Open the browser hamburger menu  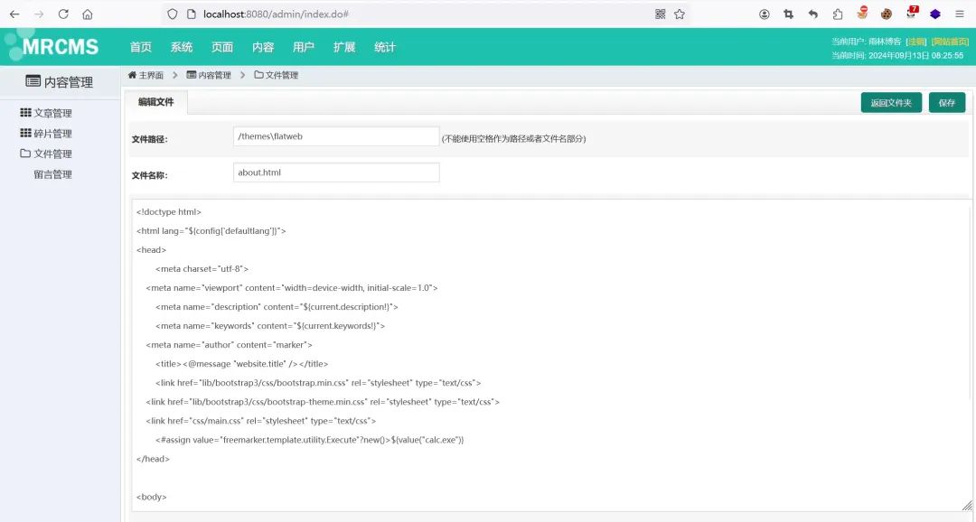tap(960, 14)
